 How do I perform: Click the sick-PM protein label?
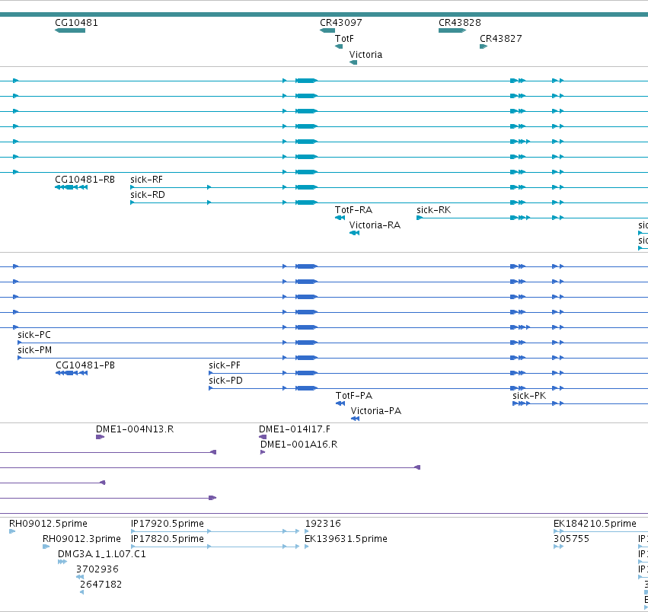click(x=35, y=350)
